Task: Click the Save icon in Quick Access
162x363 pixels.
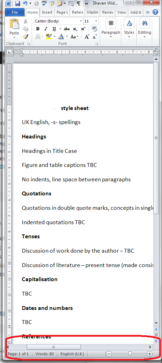Action: [x=17, y=4]
